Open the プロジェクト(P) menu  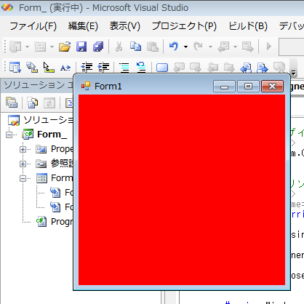[184, 26]
